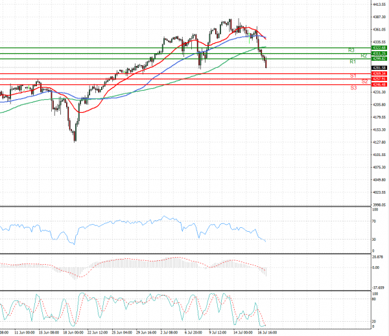Click the 14 Jul 00:00 time axis label
389x336 pixels.
243,333
